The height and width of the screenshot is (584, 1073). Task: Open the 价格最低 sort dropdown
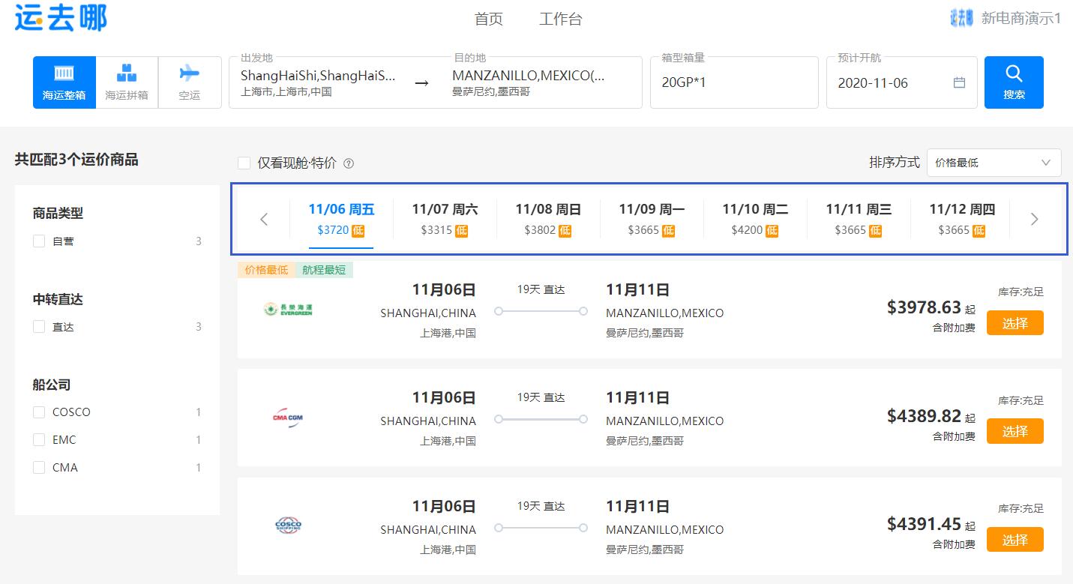point(994,163)
